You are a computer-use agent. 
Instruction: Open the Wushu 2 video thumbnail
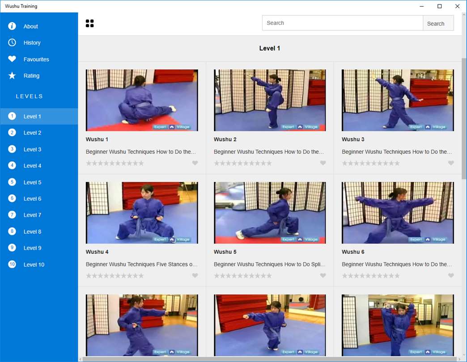(270, 100)
